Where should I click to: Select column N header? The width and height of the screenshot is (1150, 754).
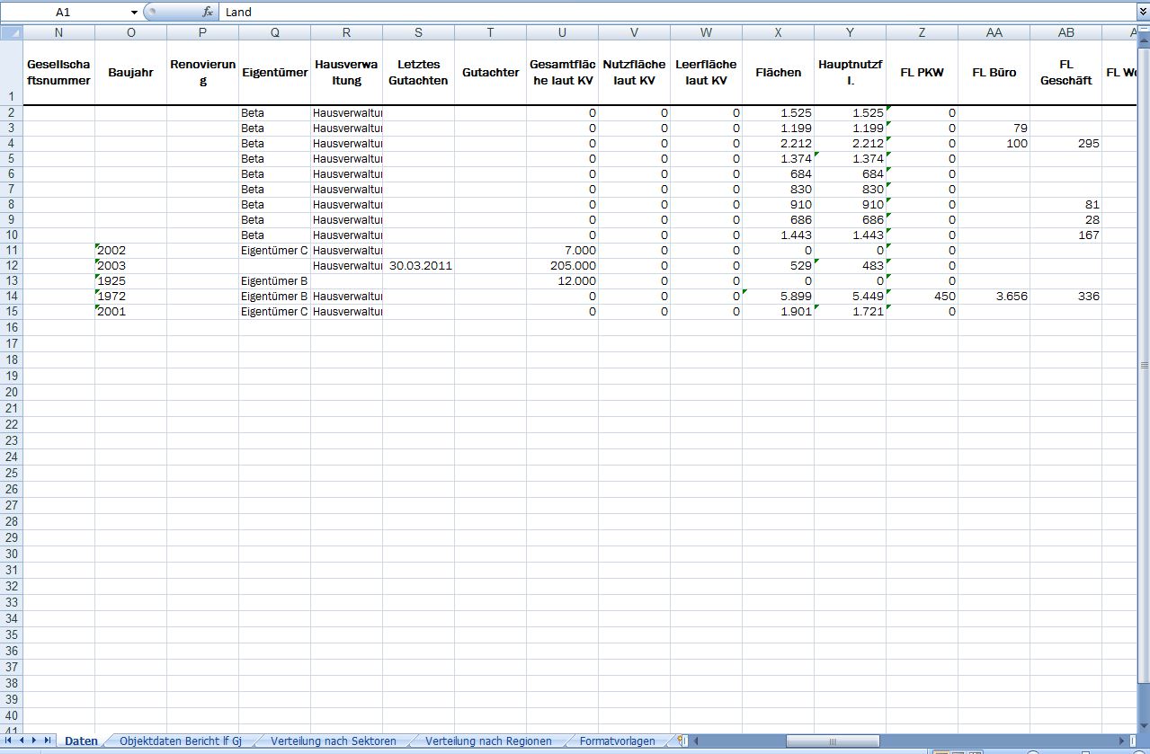coord(58,32)
